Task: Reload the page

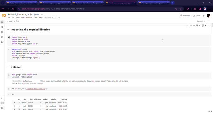Action: click(x=13, y=9)
